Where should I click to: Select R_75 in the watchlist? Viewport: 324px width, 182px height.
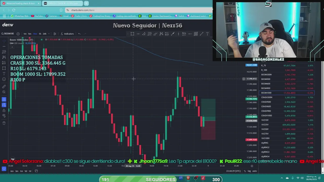287,65
